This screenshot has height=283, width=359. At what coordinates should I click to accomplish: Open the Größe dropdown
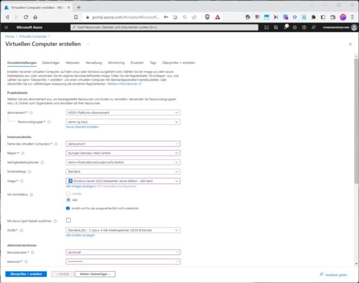(x=123, y=230)
